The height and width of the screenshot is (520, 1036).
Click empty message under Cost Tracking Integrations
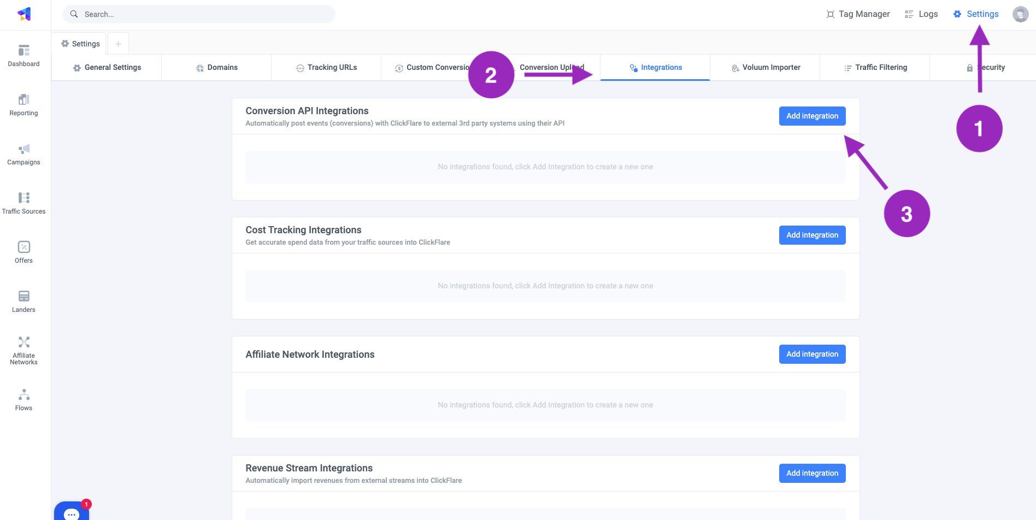click(545, 286)
